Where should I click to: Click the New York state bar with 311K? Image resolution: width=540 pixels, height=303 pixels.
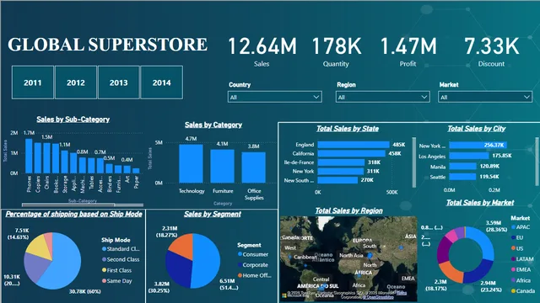[340, 171]
